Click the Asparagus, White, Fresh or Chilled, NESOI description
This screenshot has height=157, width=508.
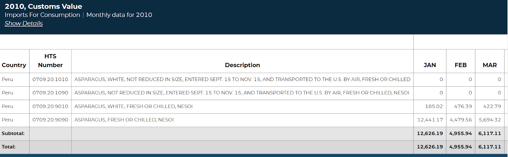(x=133, y=106)
